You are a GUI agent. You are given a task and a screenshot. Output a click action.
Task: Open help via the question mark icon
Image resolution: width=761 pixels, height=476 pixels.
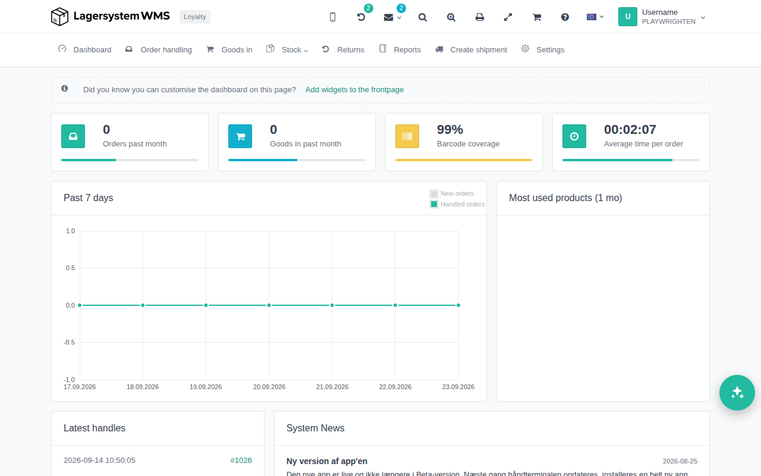565,17
